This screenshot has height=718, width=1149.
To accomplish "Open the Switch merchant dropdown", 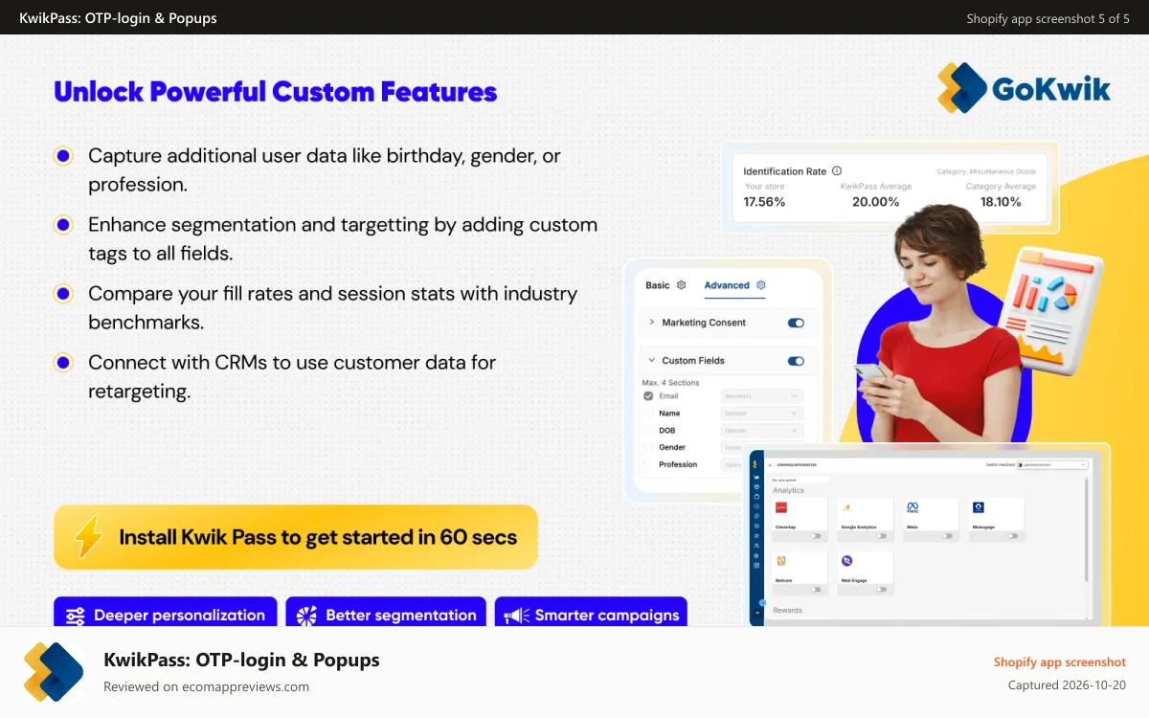I will (1052, 464).
